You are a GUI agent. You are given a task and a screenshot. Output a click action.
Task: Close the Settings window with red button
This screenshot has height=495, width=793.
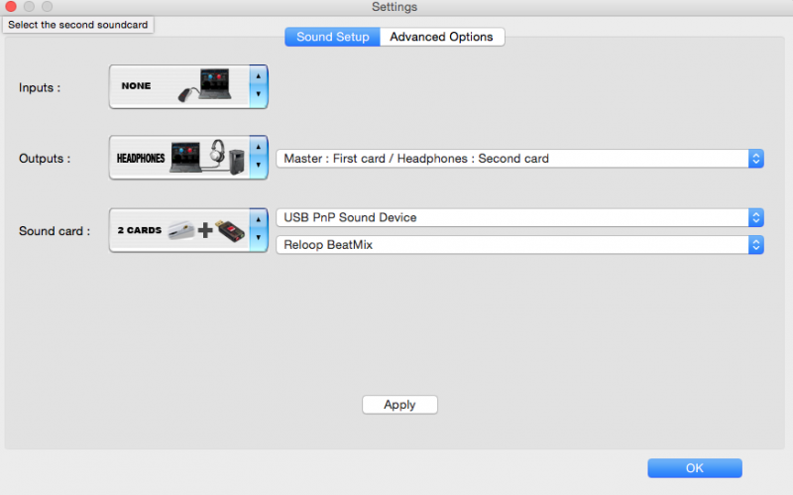(x=11, y=6)
